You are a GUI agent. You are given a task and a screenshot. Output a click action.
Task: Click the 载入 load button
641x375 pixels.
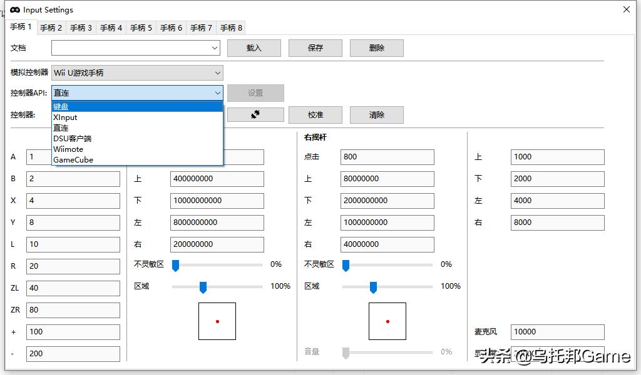click(254, 48)
